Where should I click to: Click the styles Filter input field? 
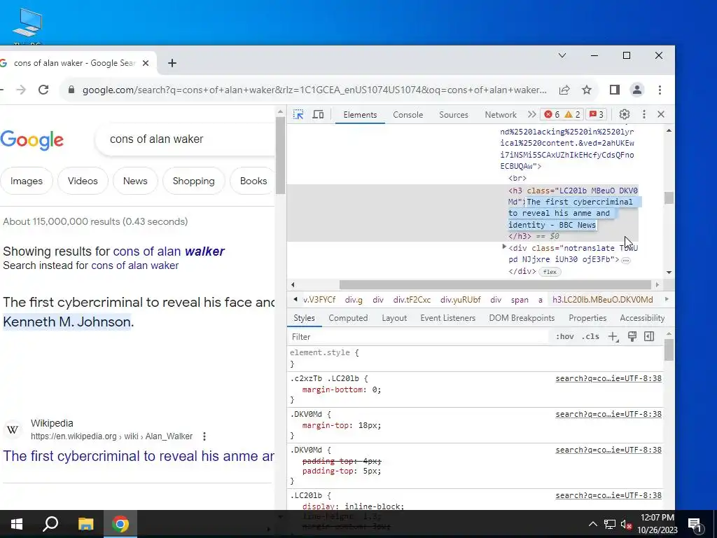click(x=419, y=337)
